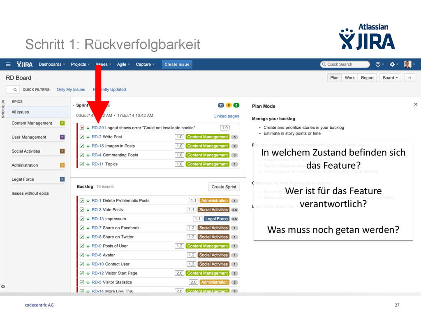Collapse header with double chevron button
421x316 pixels.
[x=409, y=78]
